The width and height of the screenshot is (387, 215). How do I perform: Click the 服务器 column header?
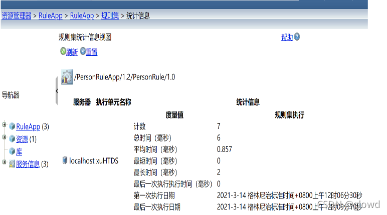[x=82, y=102]
